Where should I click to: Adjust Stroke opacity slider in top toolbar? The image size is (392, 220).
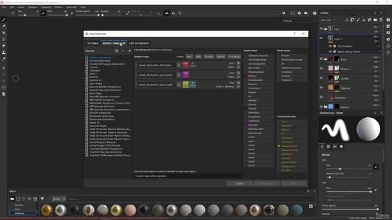(x=87, y=15)
